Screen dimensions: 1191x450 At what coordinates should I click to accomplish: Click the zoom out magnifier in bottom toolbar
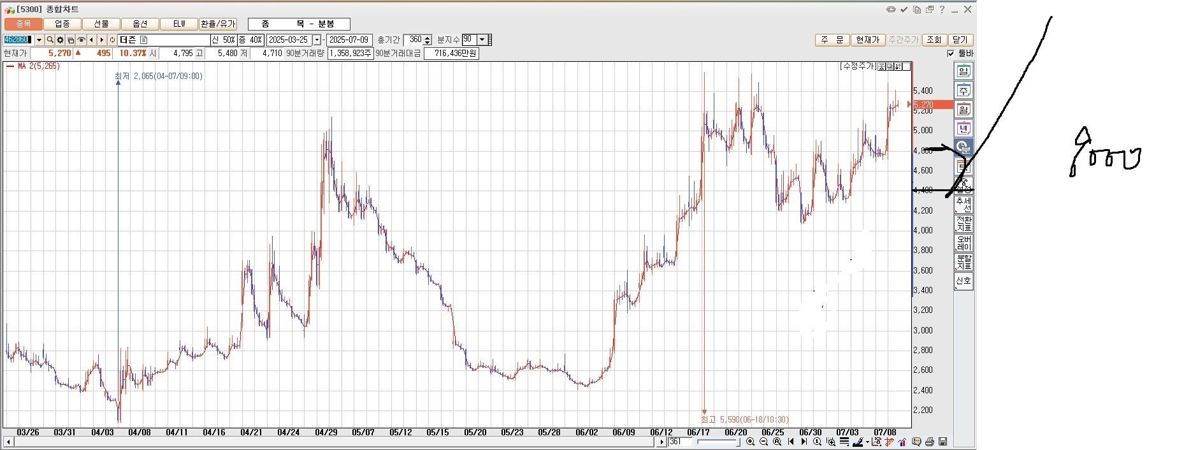tap(763, 442)
